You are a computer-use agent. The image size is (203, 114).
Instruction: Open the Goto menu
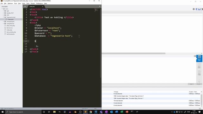24,3
